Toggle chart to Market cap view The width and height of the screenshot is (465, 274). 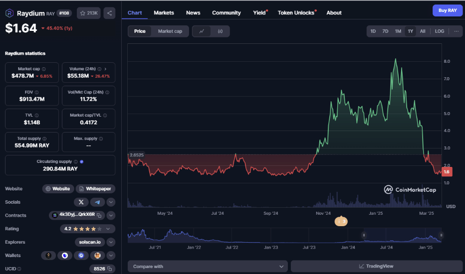coord(170,31)
